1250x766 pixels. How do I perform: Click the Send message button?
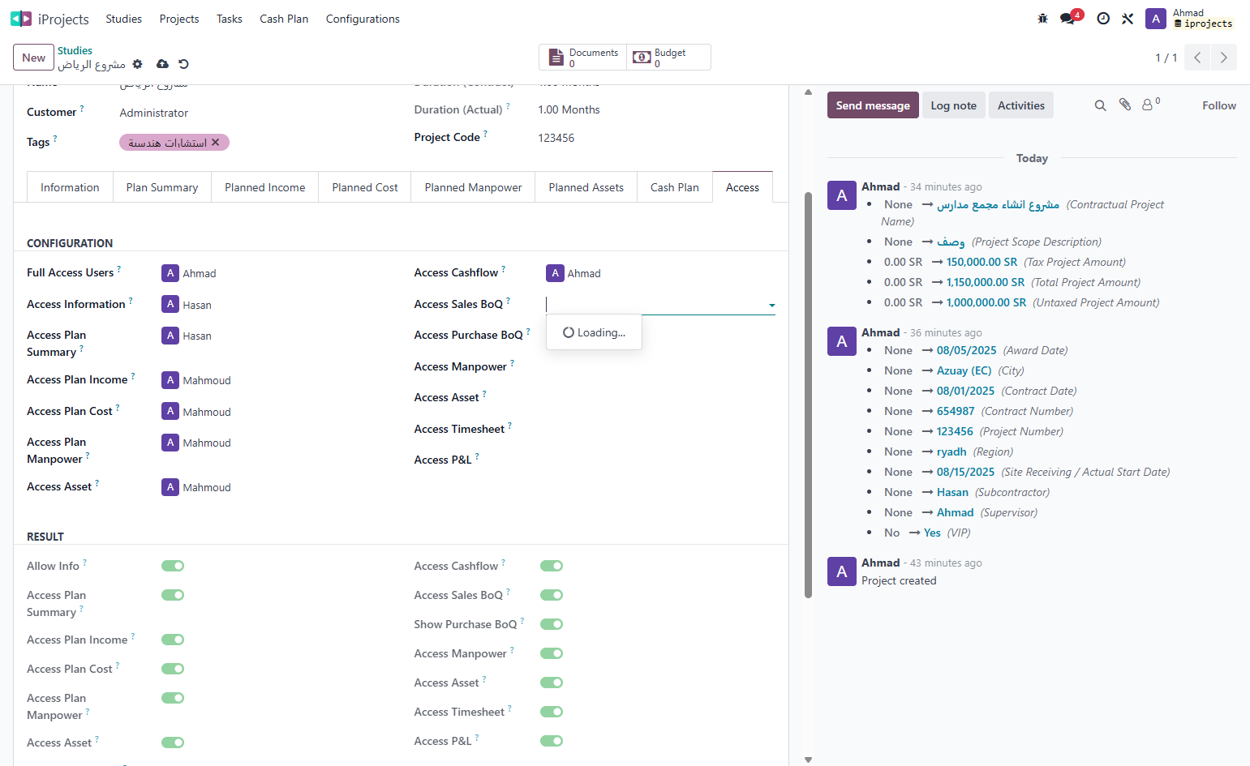(x=873, y=105)
